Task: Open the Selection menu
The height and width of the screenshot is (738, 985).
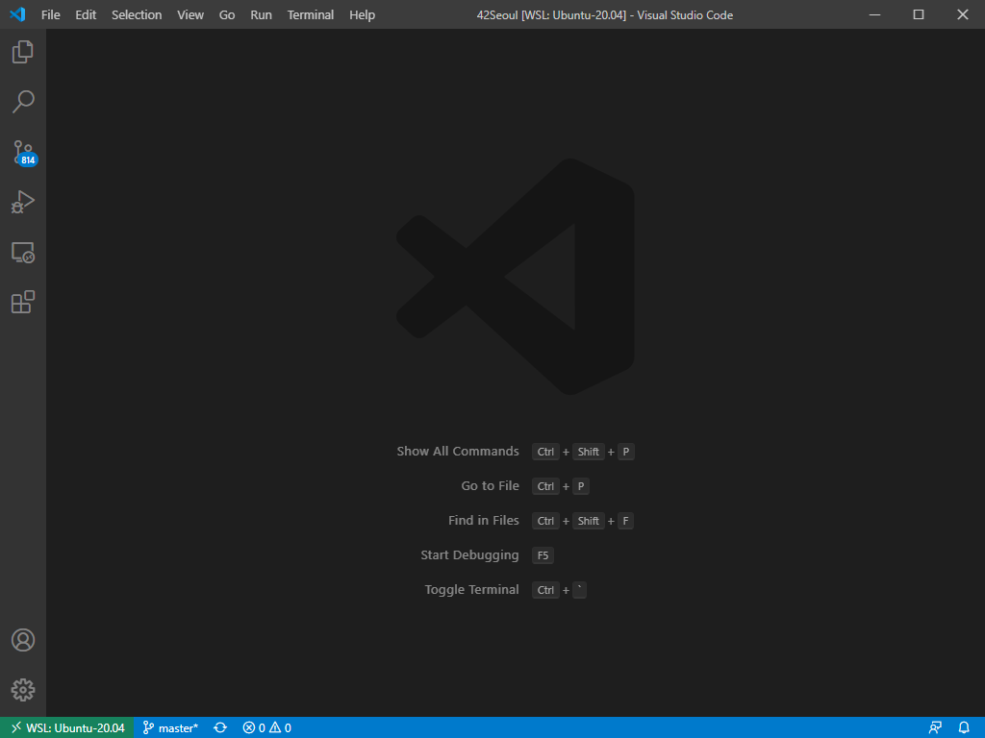Action: 137,15
